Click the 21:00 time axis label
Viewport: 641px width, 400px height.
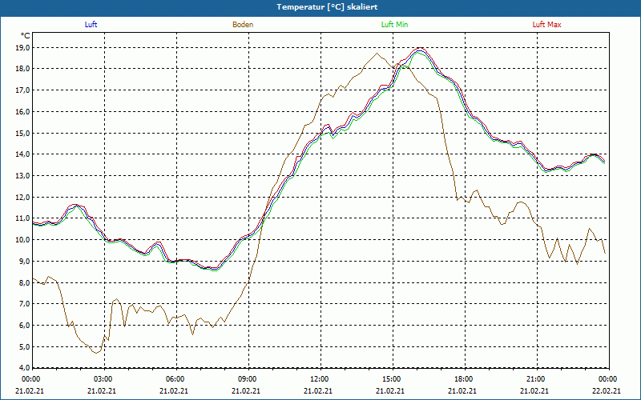click(x=534, y=379)
